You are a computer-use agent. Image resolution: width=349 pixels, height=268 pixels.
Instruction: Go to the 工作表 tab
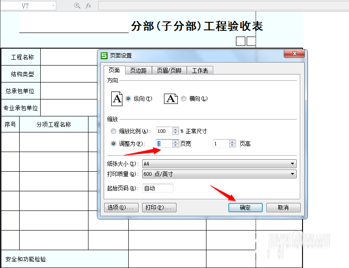click(200, 70)
